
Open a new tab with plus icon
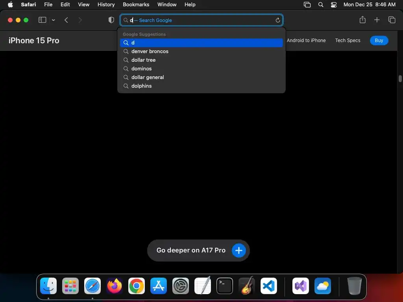pyautogui.click(x=377, y=20)
